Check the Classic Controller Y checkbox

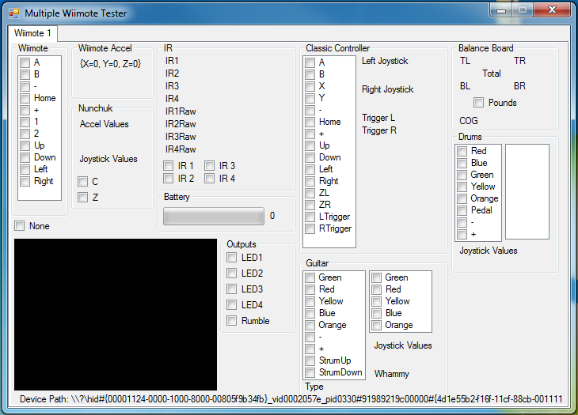310,98
